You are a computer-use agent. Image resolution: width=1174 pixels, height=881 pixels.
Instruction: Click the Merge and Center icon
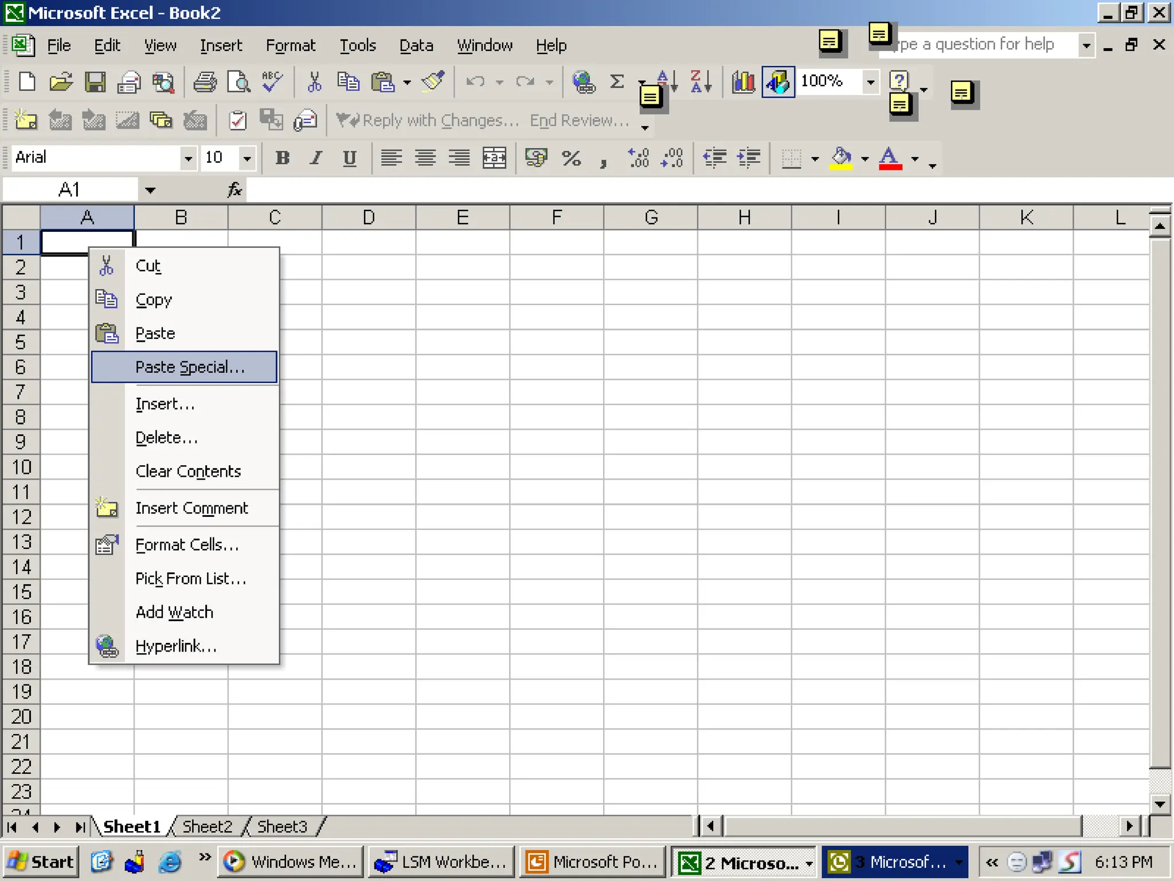[x=494, y=158]
